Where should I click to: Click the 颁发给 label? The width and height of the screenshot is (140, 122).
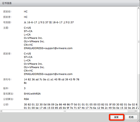[x=7, y=12]
